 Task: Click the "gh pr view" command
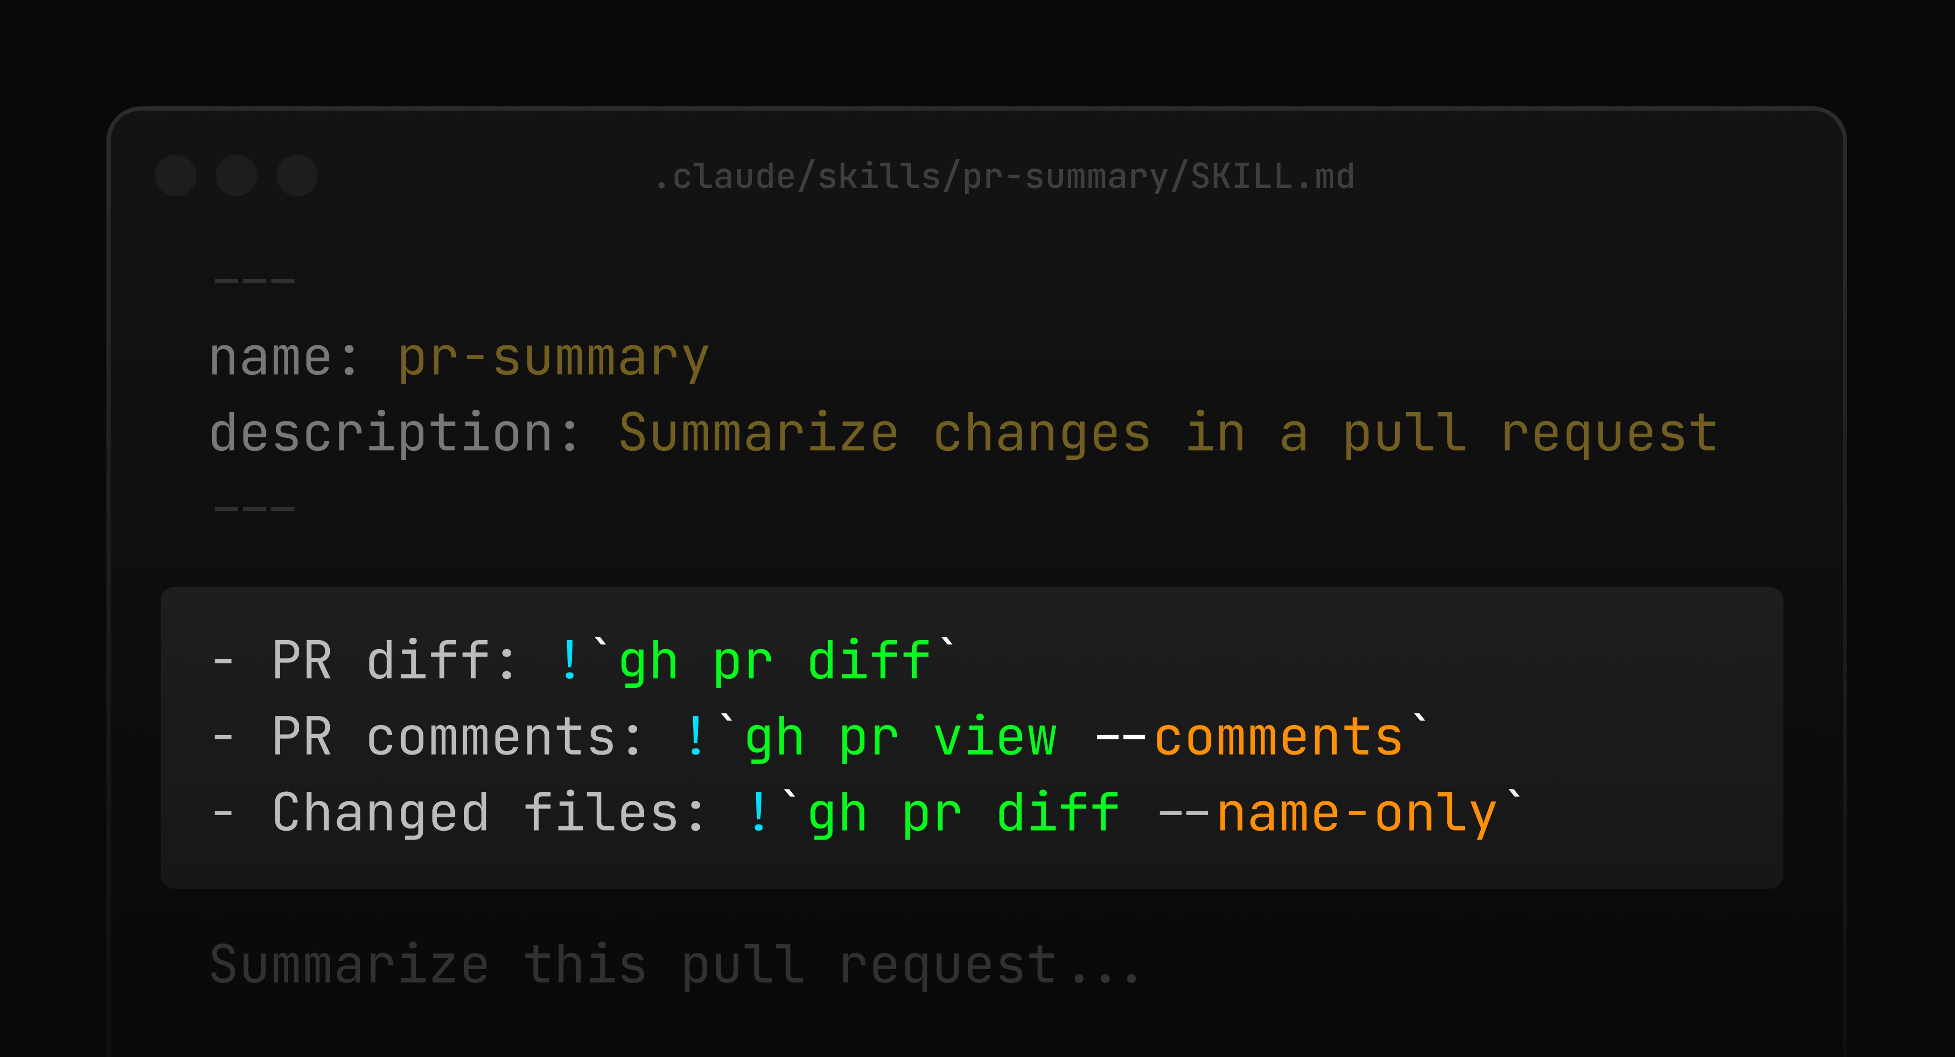click(900, 736)
